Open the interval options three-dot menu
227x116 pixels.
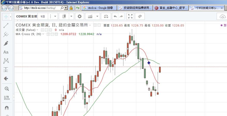tap(50, 16)
